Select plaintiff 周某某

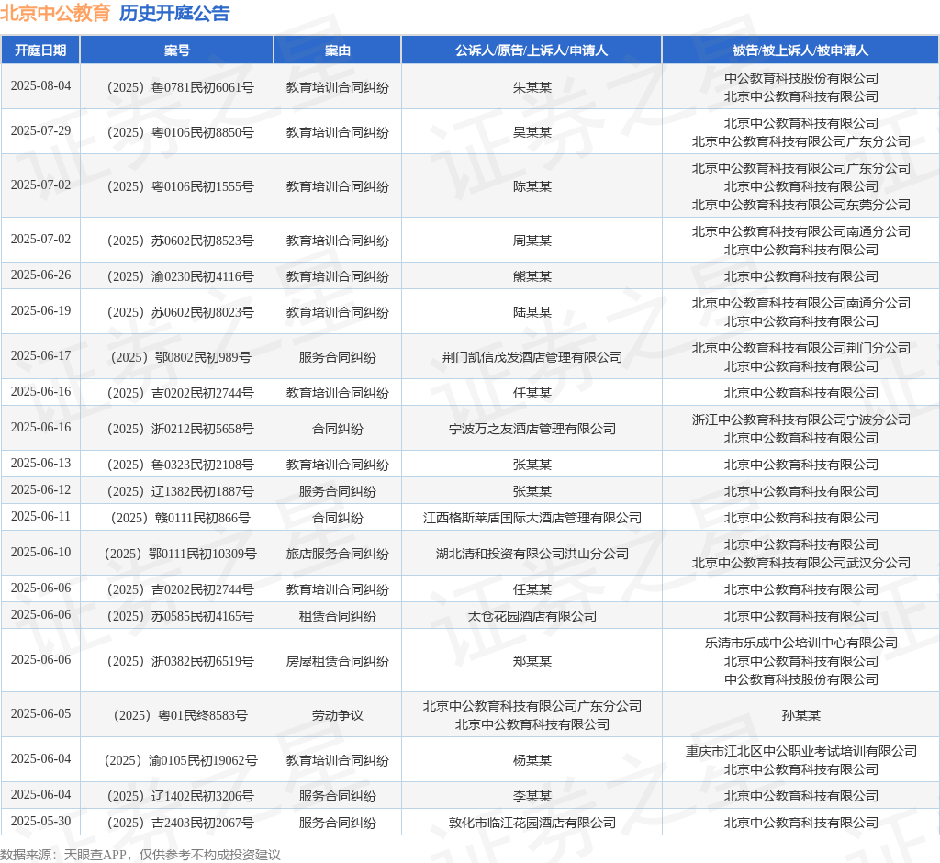click(532, 241)
